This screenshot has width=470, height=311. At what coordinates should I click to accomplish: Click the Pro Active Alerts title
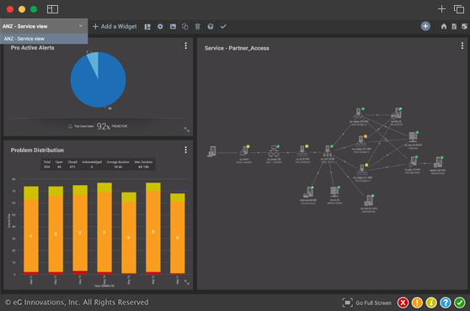[32, 48]
